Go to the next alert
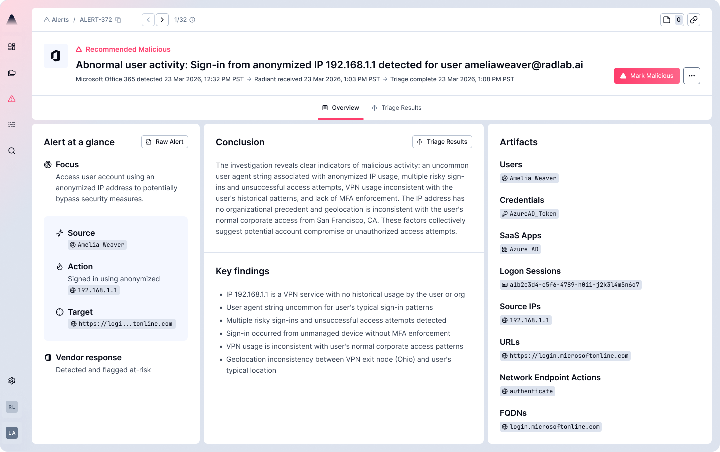 pyautogui.click(x=162, y=20)
